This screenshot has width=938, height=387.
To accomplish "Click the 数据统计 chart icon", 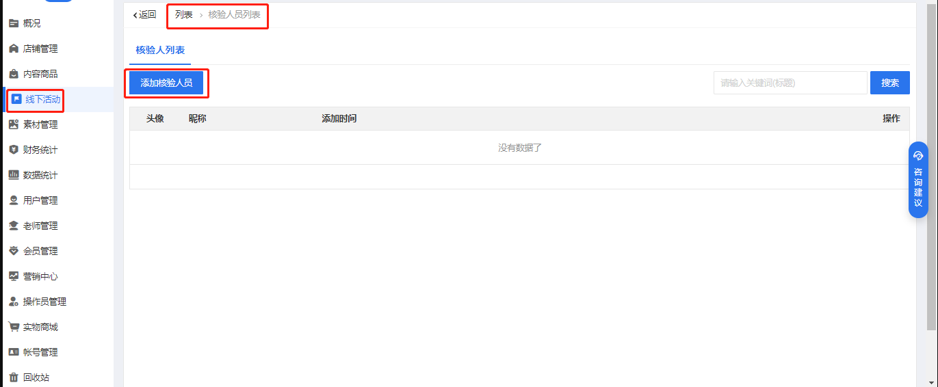I will [14, 175].
